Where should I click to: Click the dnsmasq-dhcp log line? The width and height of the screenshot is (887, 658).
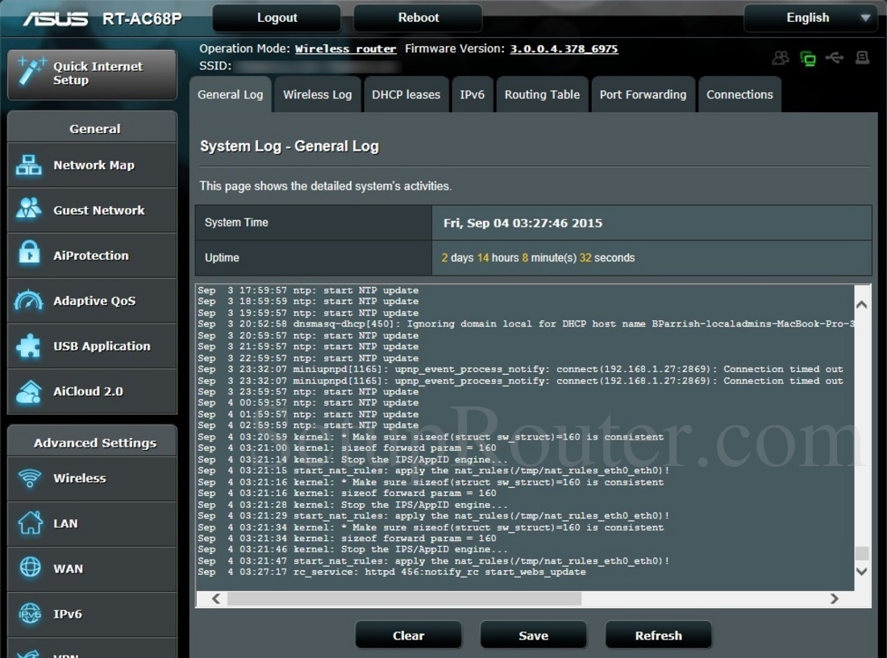[x=526, y=323]
